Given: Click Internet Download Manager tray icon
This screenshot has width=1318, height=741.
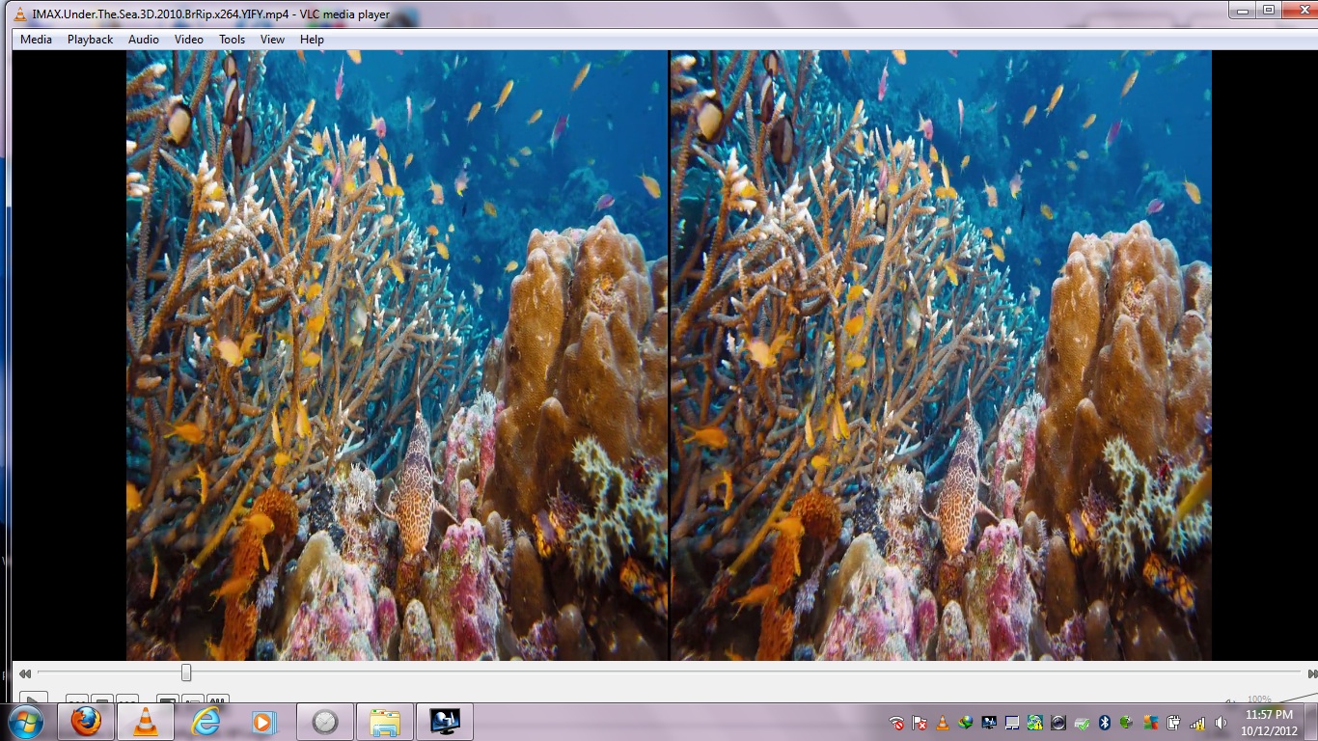Looking at the screenshot, I should [x=966, y=723].
